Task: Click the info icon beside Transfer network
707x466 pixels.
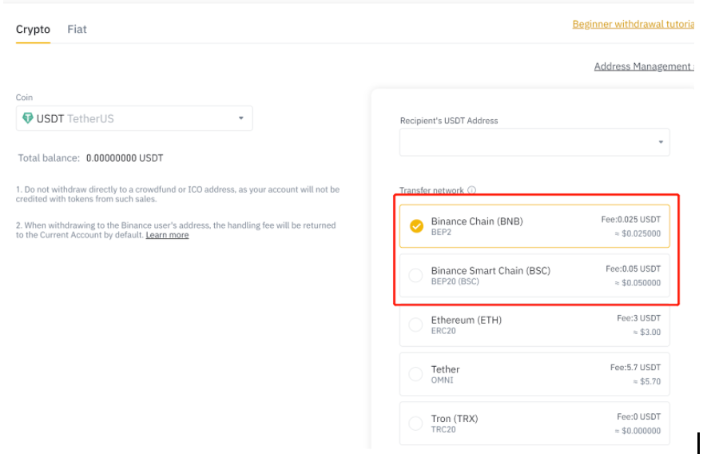Action: [471, 190]
